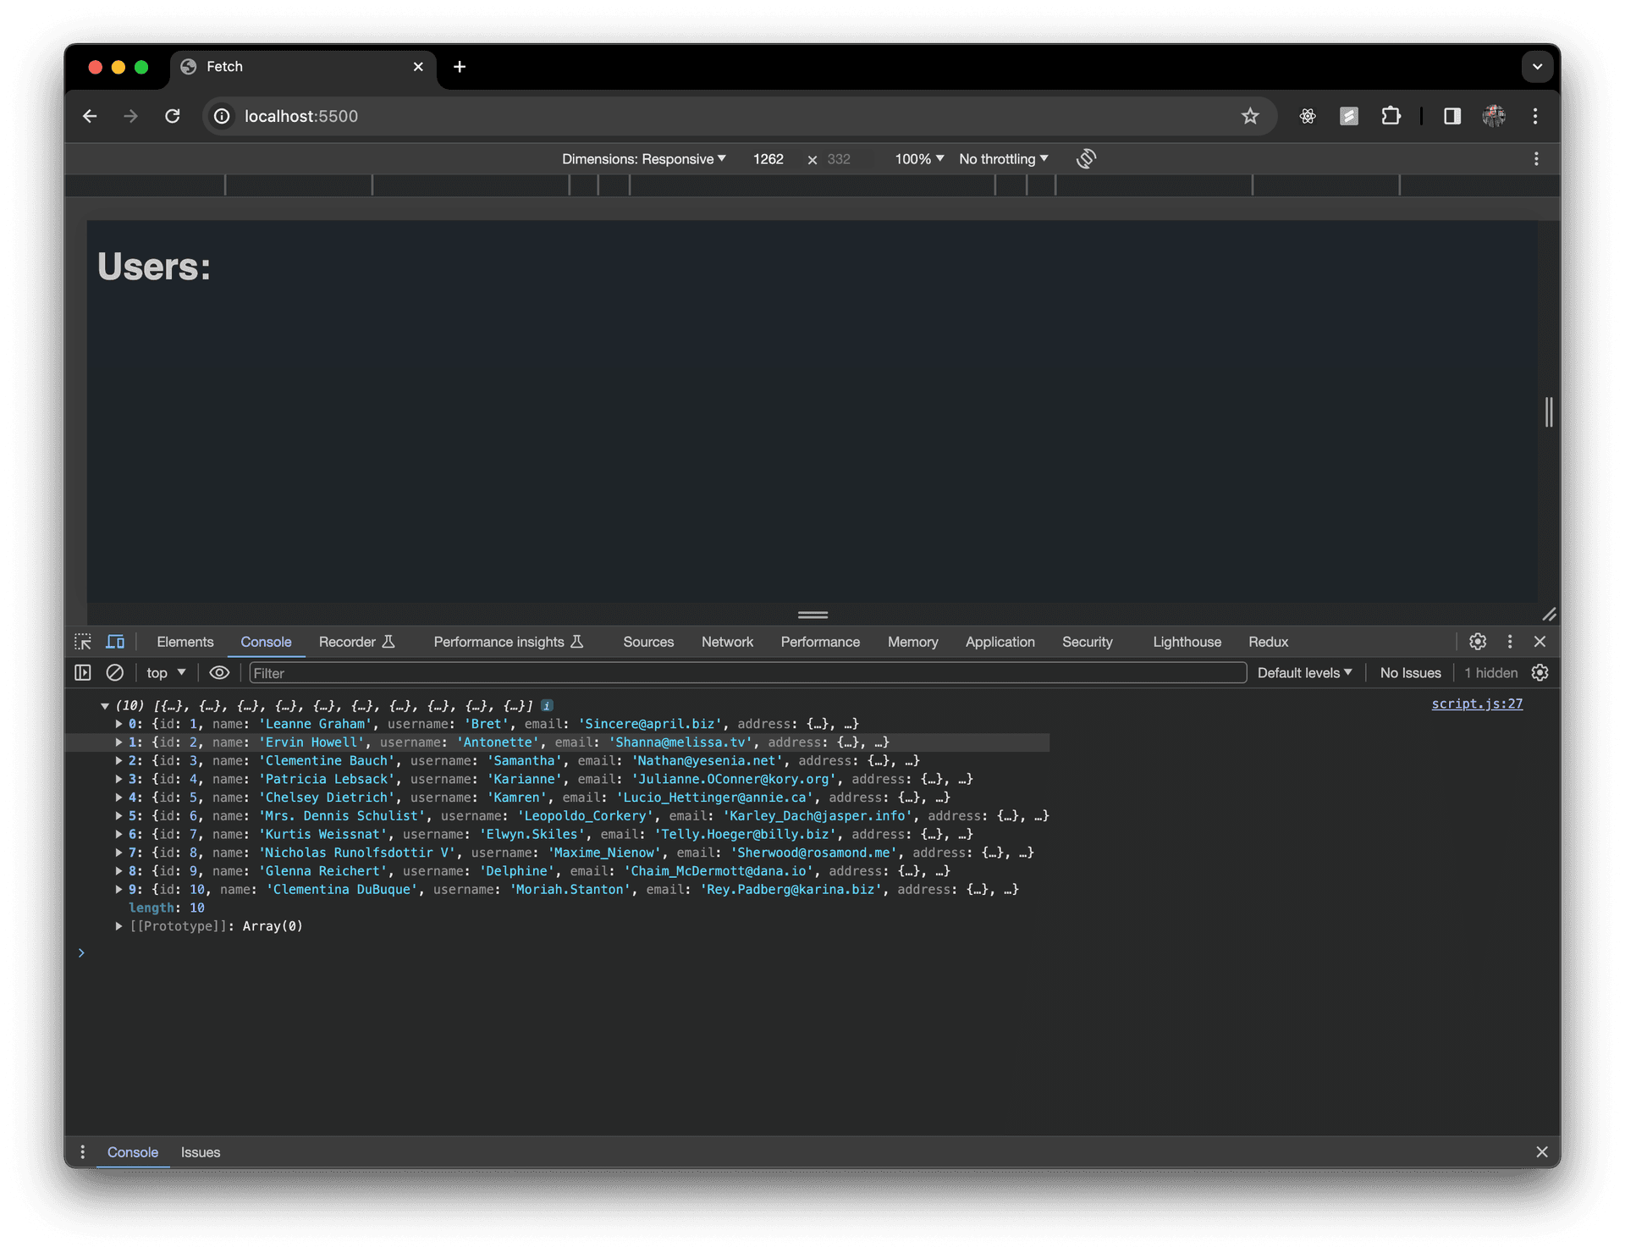The height and width of the screenshot is (1253, 1625).
Task: Click the console Filter input field
Action: coord(745,673)
